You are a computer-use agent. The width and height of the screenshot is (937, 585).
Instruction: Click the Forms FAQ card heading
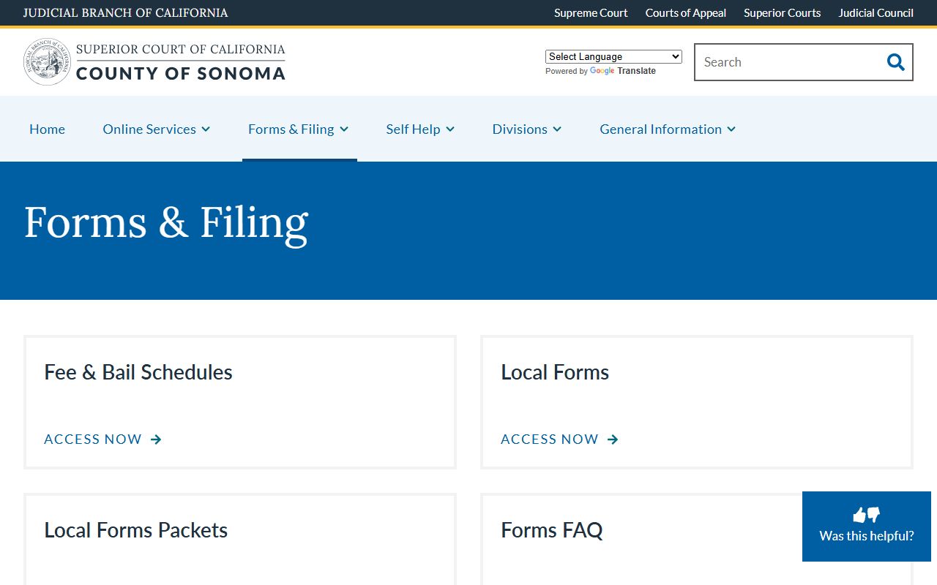pyautogui.click(x=552, y=530)
